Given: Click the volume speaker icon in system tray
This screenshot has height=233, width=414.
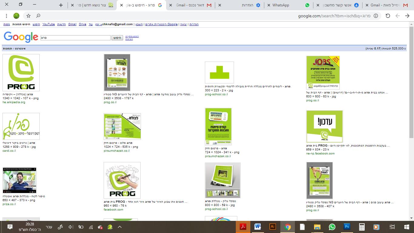Looking at the screenshot, I should click(71, 227).
